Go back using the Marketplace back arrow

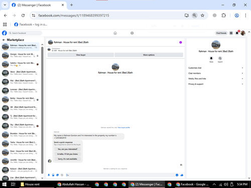tap(4, 40)
